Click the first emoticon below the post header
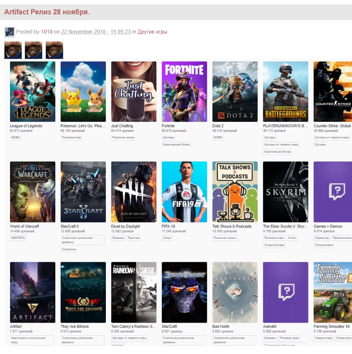Image resolution: width=352 pixels, height=354 pixels. coord(13,50)
